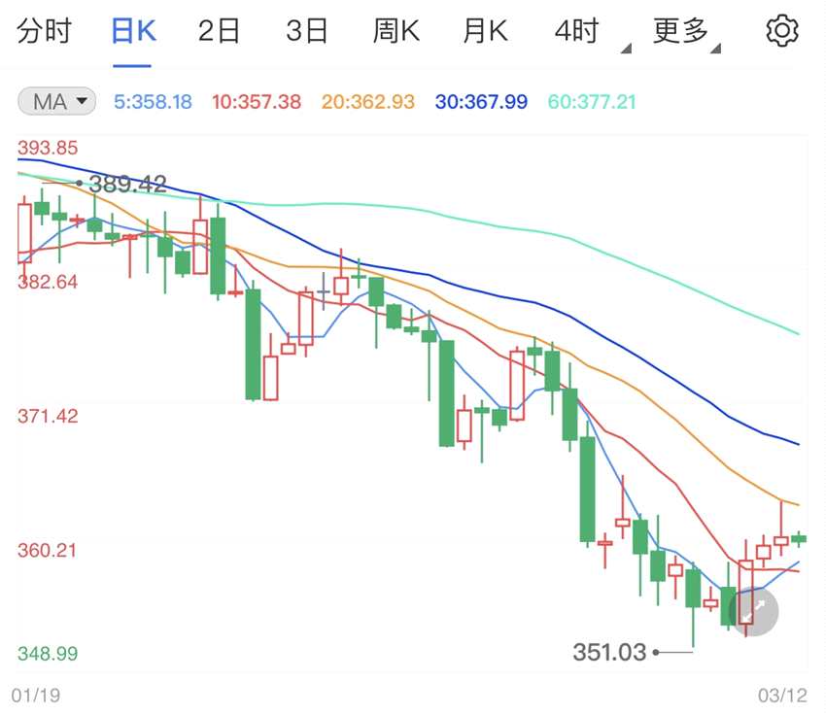Open the 2日 chart tab

click(219, 32)
